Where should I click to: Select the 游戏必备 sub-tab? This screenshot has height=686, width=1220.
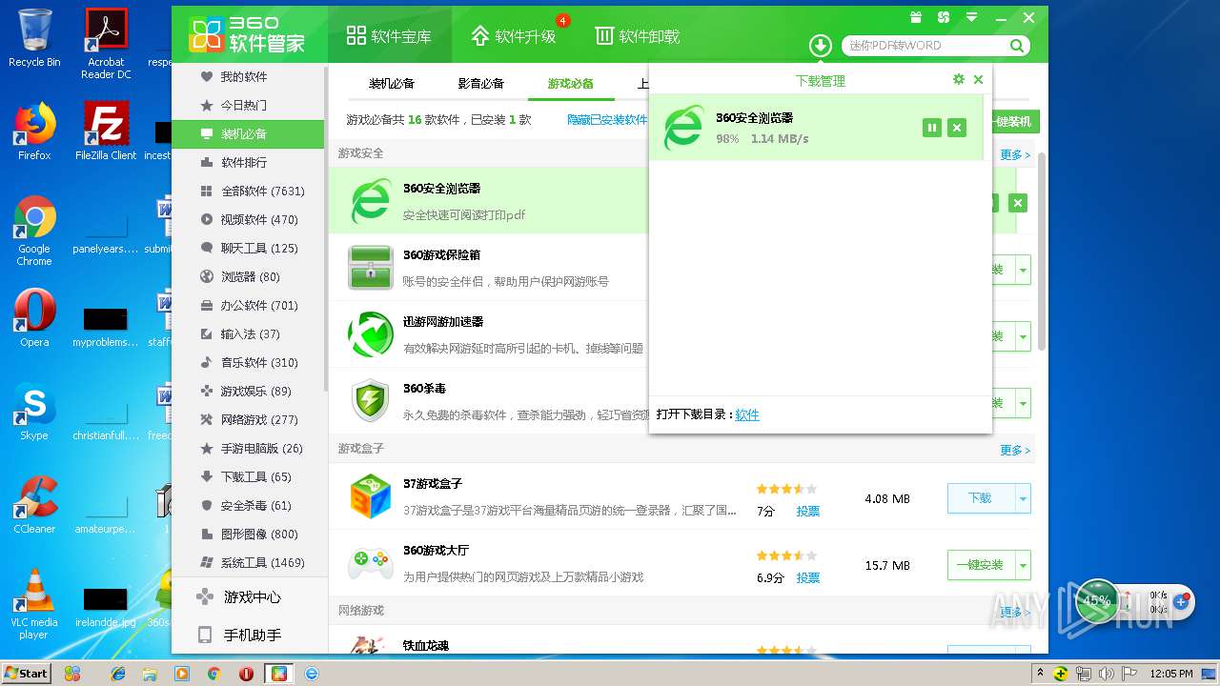571,84
